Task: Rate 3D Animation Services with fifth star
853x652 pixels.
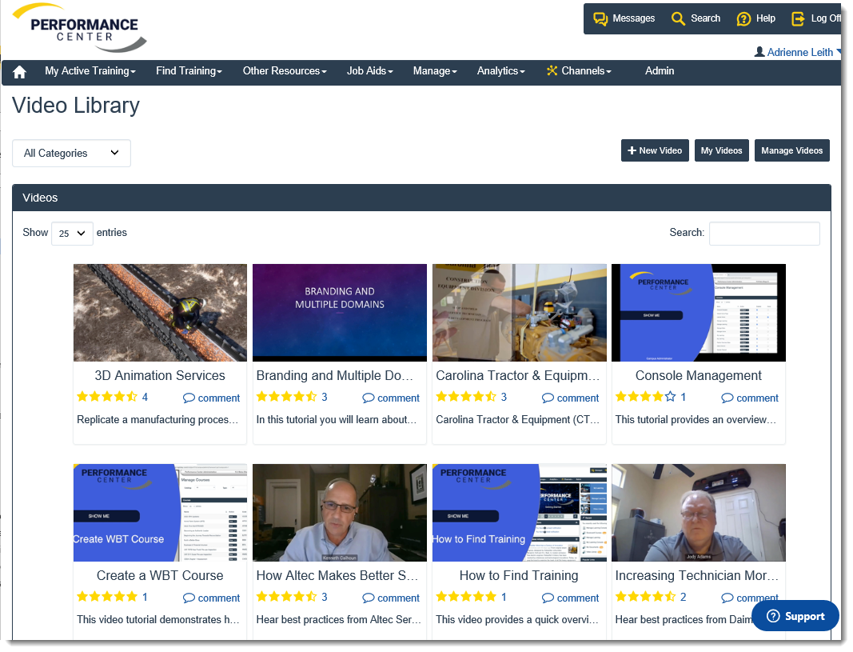Action: click(132, 397)
